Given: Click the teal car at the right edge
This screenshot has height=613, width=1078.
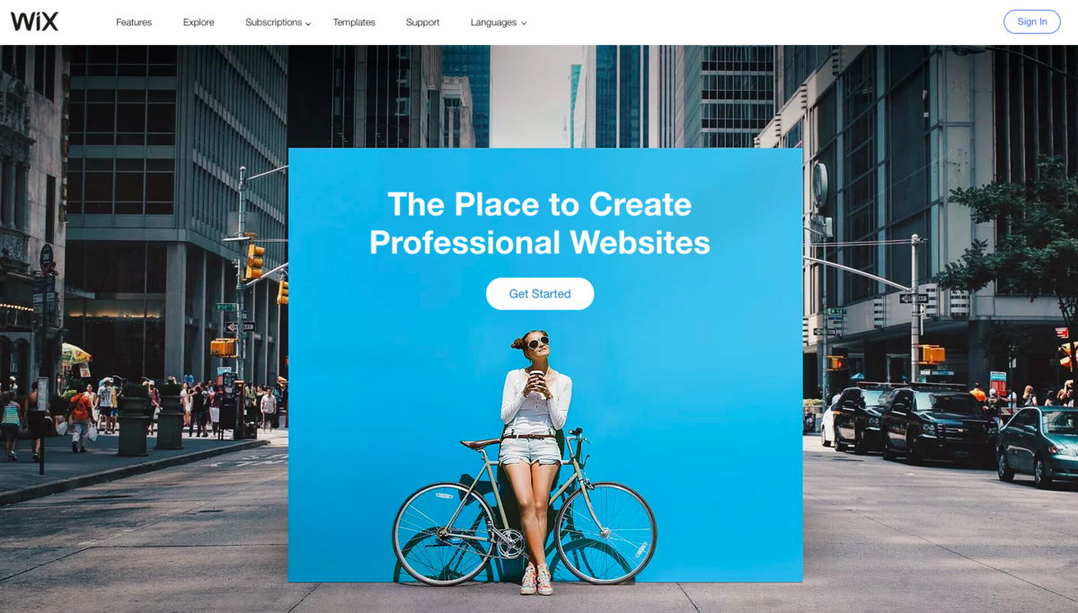Looking at the screenshot, I should click(x=1038, y=446).
